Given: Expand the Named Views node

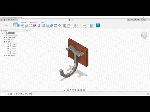Looking at the screenshot, I should coord(4,37).
